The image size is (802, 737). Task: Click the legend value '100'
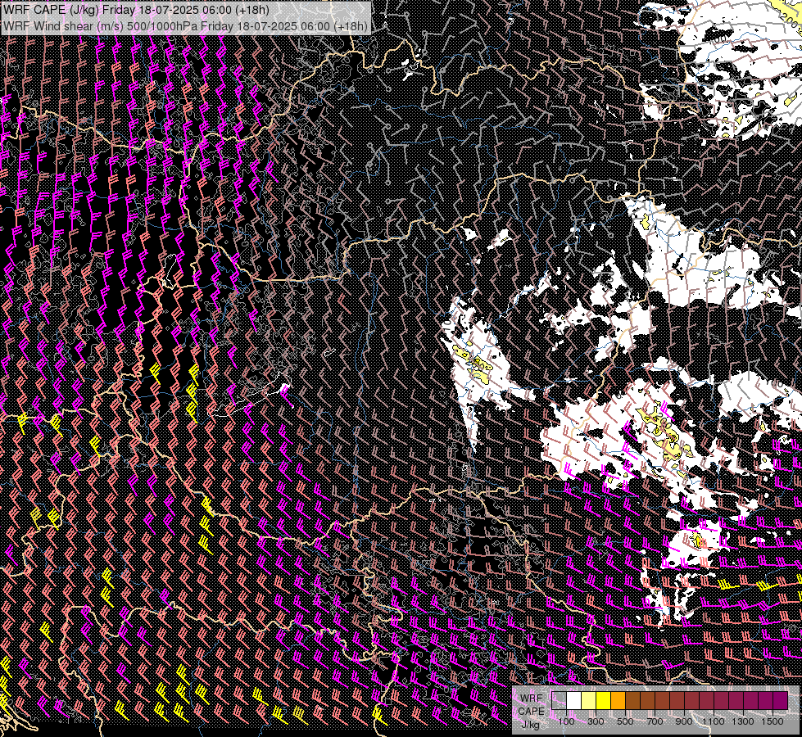[x=566, y=721]
